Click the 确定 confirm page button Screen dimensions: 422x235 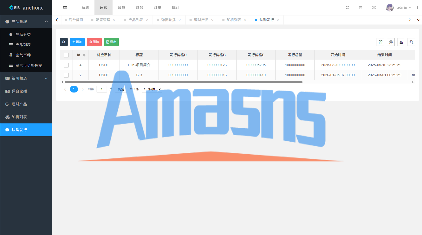click(x=121, y=89)
